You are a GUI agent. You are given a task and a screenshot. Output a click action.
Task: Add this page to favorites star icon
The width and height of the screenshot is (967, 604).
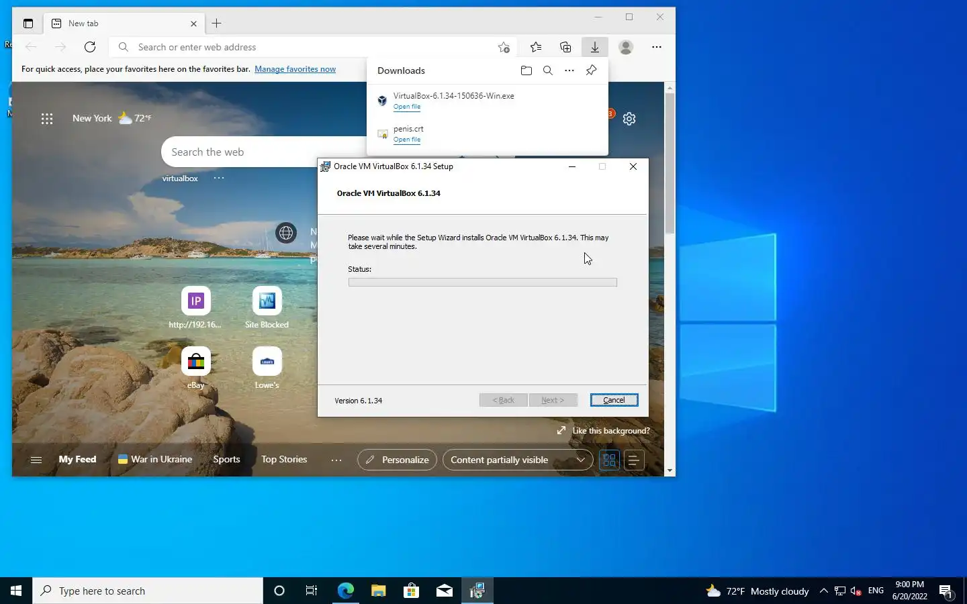pos(504,47)
